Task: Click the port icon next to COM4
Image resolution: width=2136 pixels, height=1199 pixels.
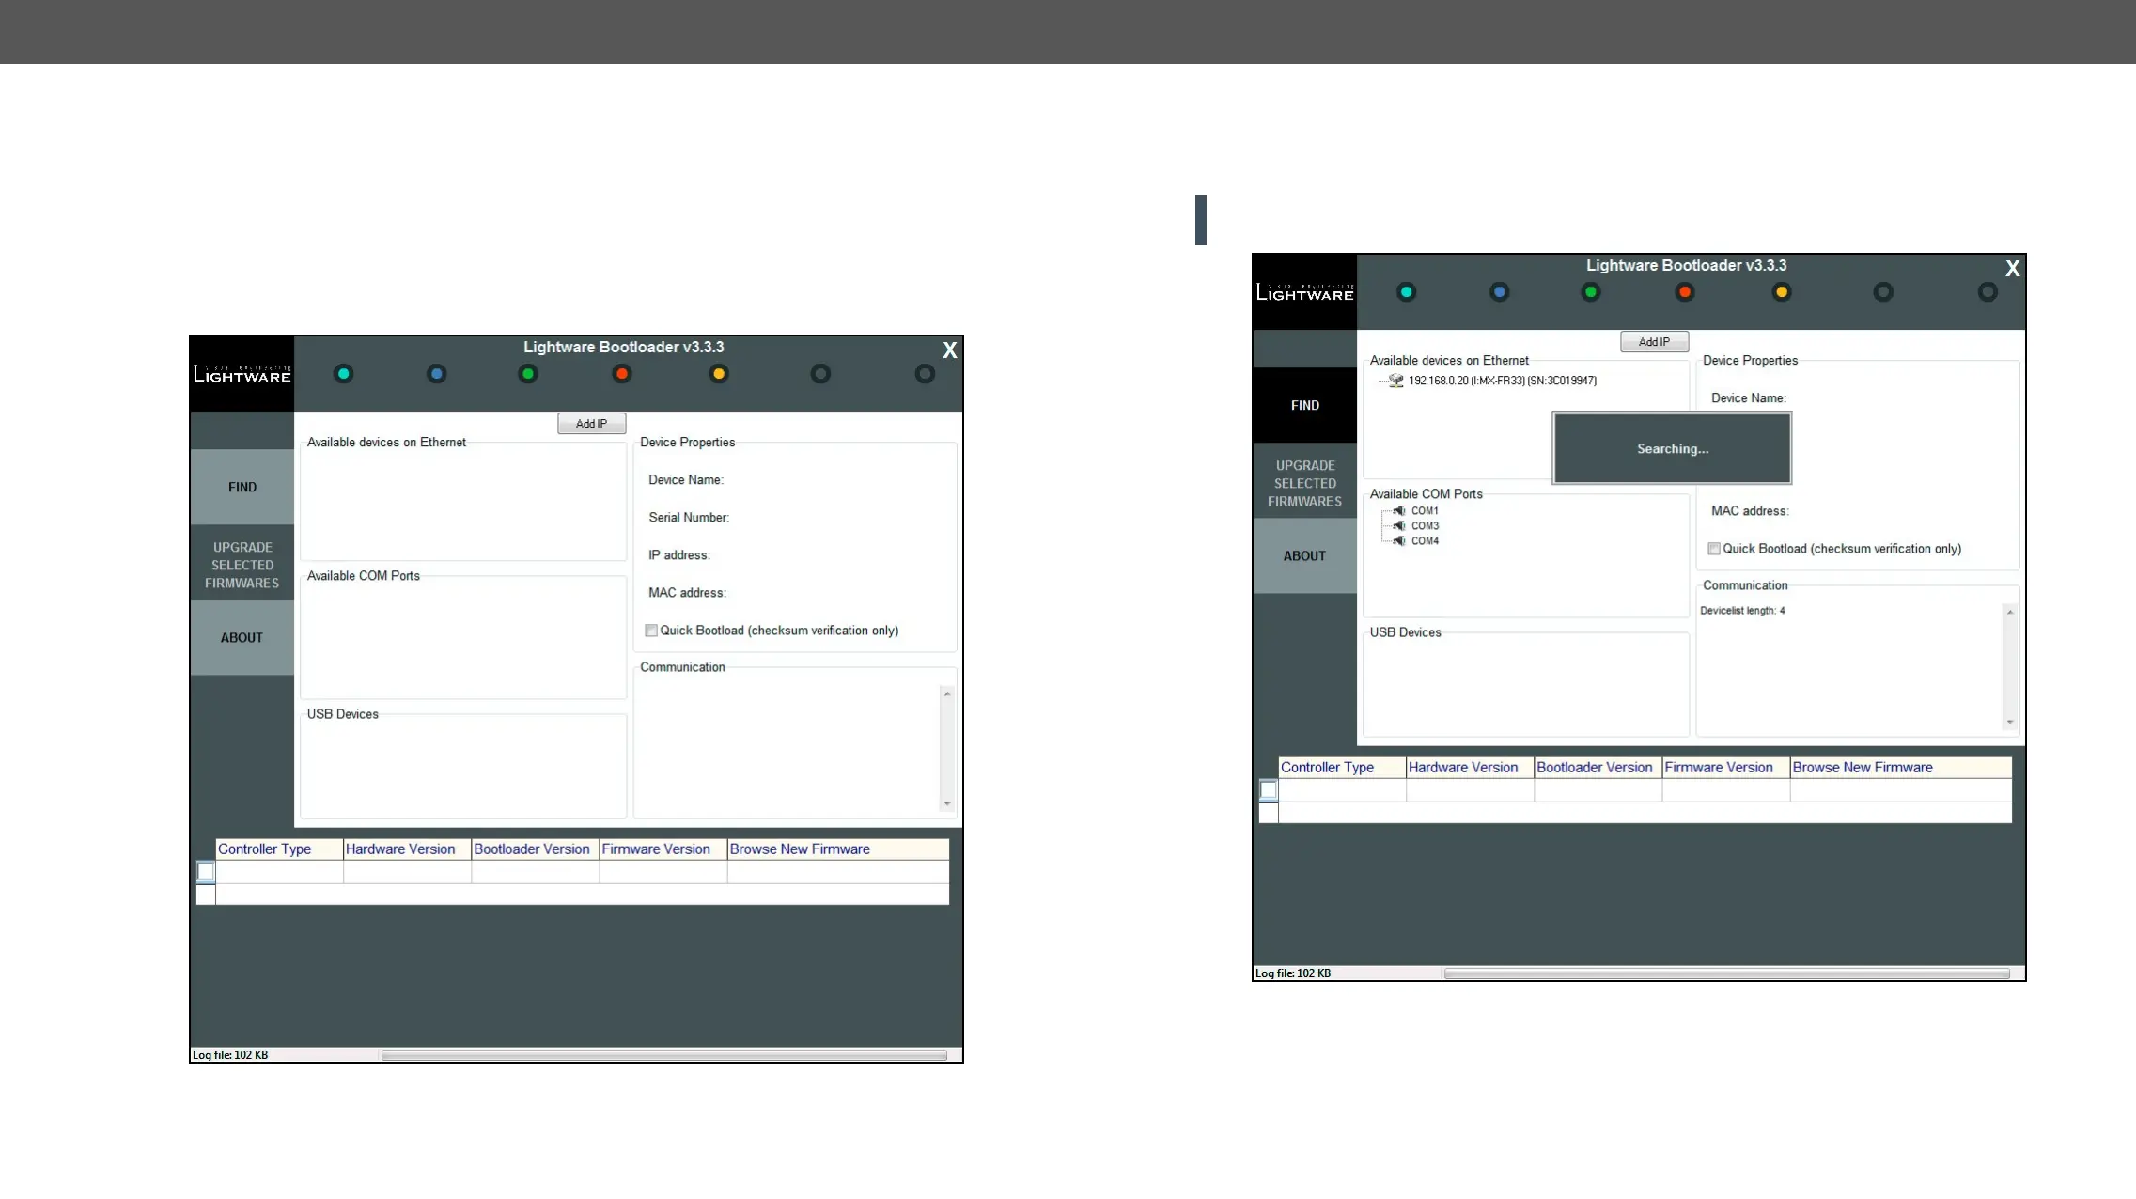Action: pyautogui.click(x=1399, y=541)
